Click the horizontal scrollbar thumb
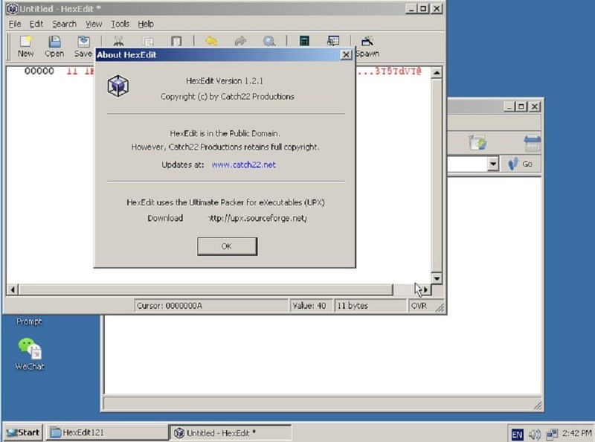Viewport: 595px width, 442px height. 206,289
